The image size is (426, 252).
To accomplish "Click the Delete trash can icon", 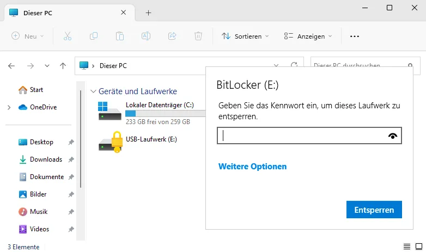I will [x=198, y=36].
